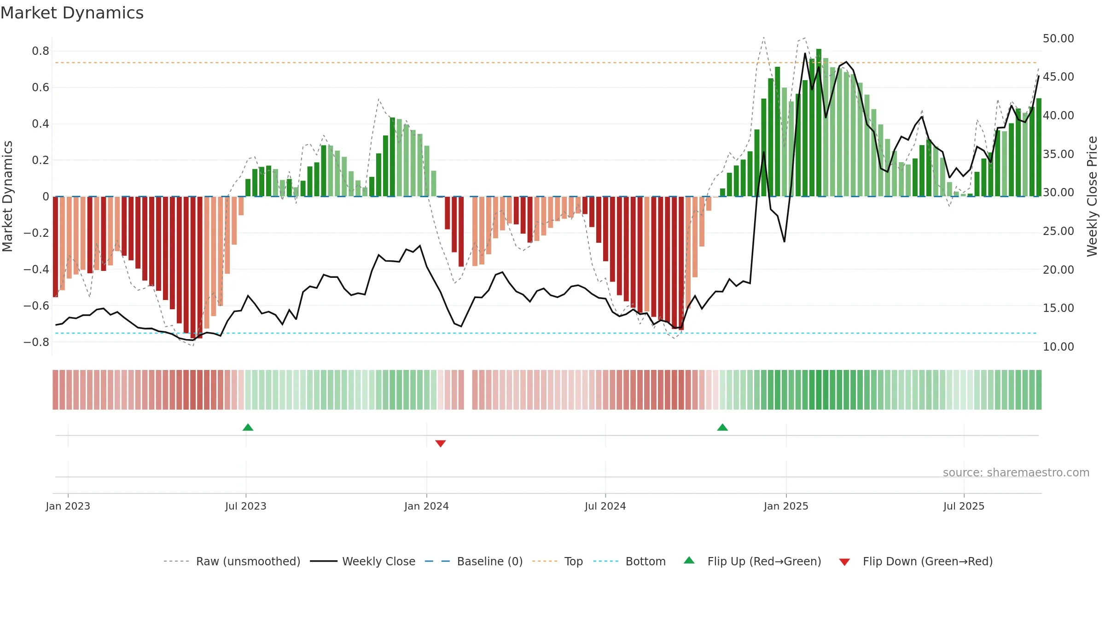
Task: Click the source: sharemaestro.com text
Action: click(1016, 473)
